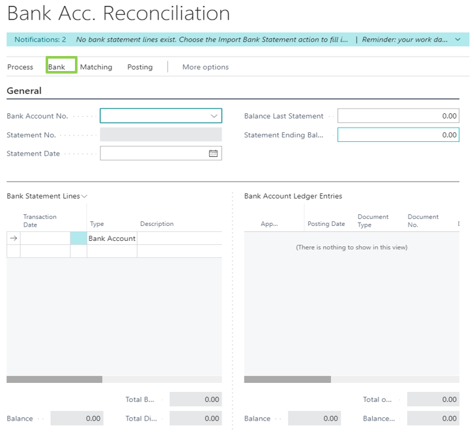Click the Description column header
The height and width of the screenshot is (435, 475).
[157, 224]
